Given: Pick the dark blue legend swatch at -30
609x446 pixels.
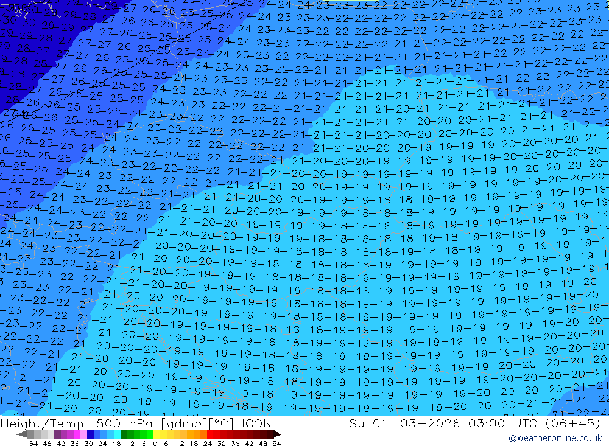Looking at the screenshot, I should click(x=91, y=434).
